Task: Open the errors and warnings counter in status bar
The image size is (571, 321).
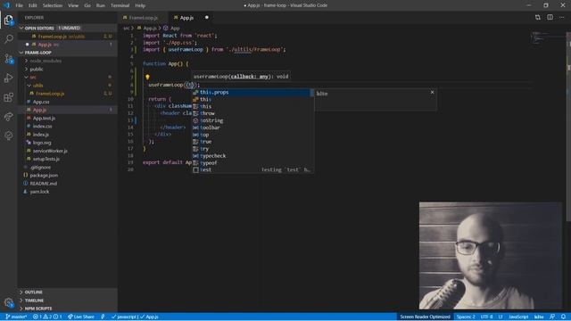Action: (x=47, y=317)
